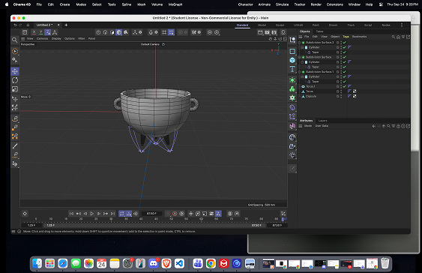Add a Cube primitive from right palette
This screenshot has width=422, height=273.
(x=292, y=60)
